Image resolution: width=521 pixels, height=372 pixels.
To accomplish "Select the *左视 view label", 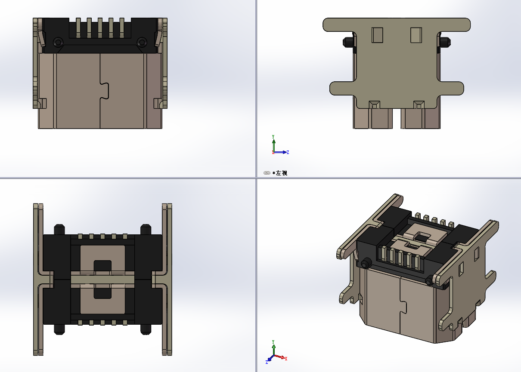I will (280, 173).
